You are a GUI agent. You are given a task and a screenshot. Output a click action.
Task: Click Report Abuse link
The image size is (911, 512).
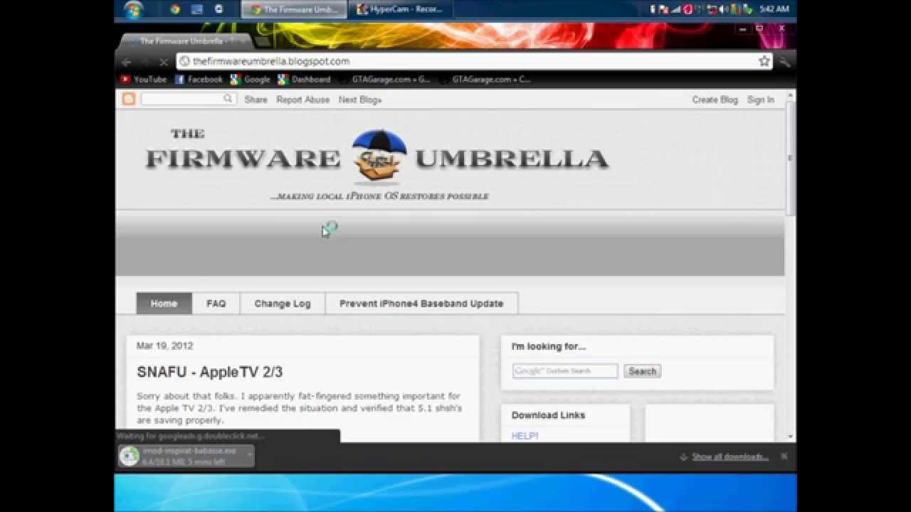pyautogui.click(x=303, y=100)
